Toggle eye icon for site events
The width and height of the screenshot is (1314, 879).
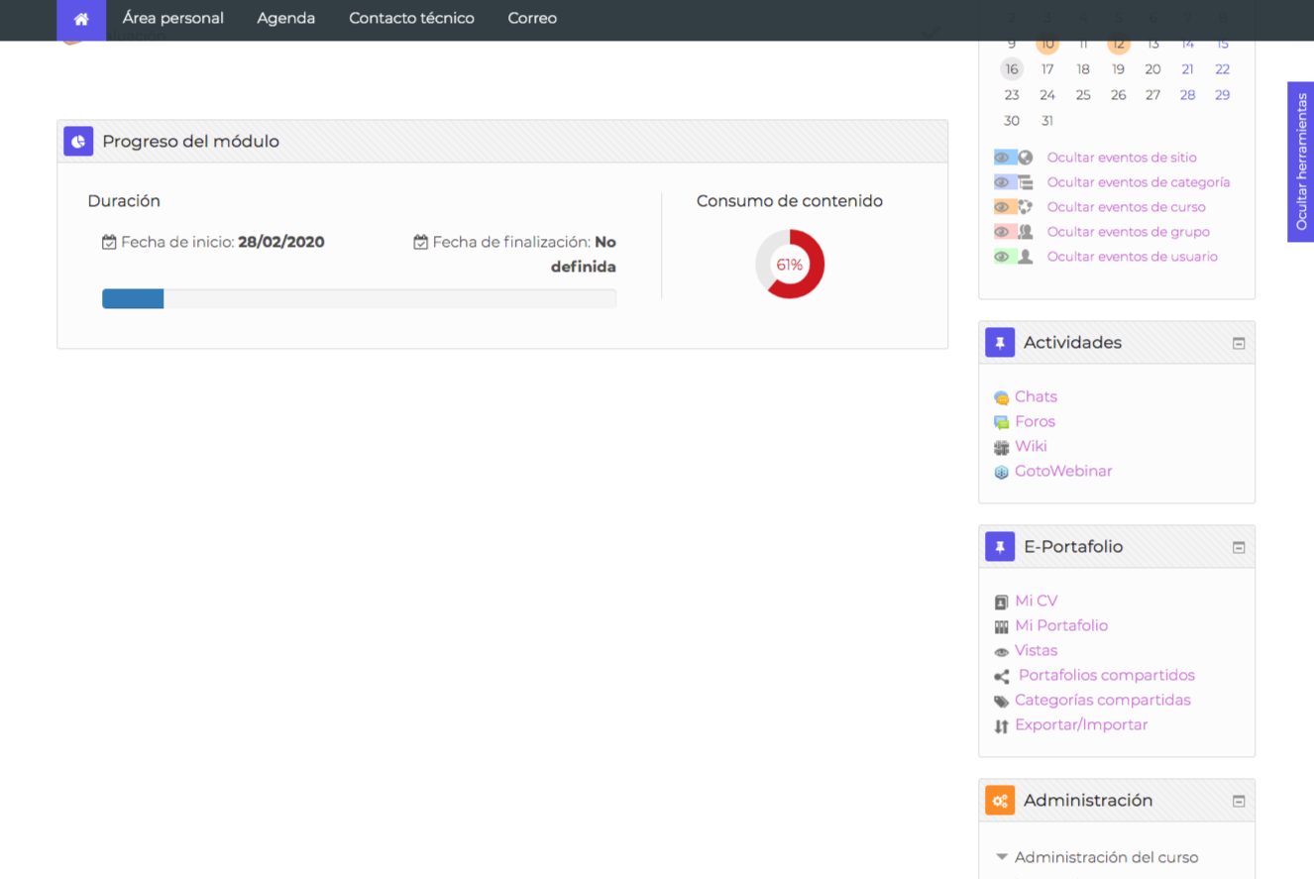(x=1002, y=158)
